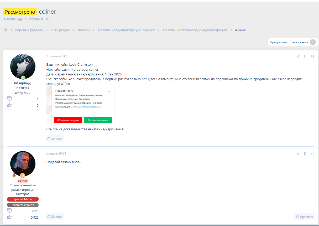Viewport: 319px width, 226px height.
Task: Bookmark the first post
Action: tap(305, 56)
